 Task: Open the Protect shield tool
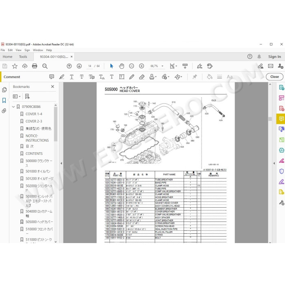[x=281, y=171]
